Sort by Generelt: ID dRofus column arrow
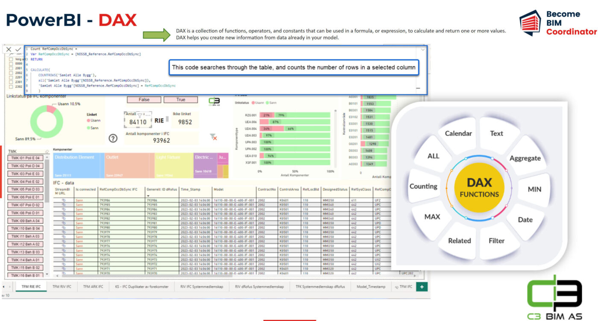This screenshot has height=321, width=598. click(x=148, y=195)
